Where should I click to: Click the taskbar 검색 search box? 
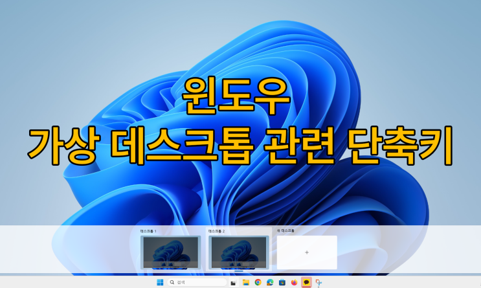197,282
